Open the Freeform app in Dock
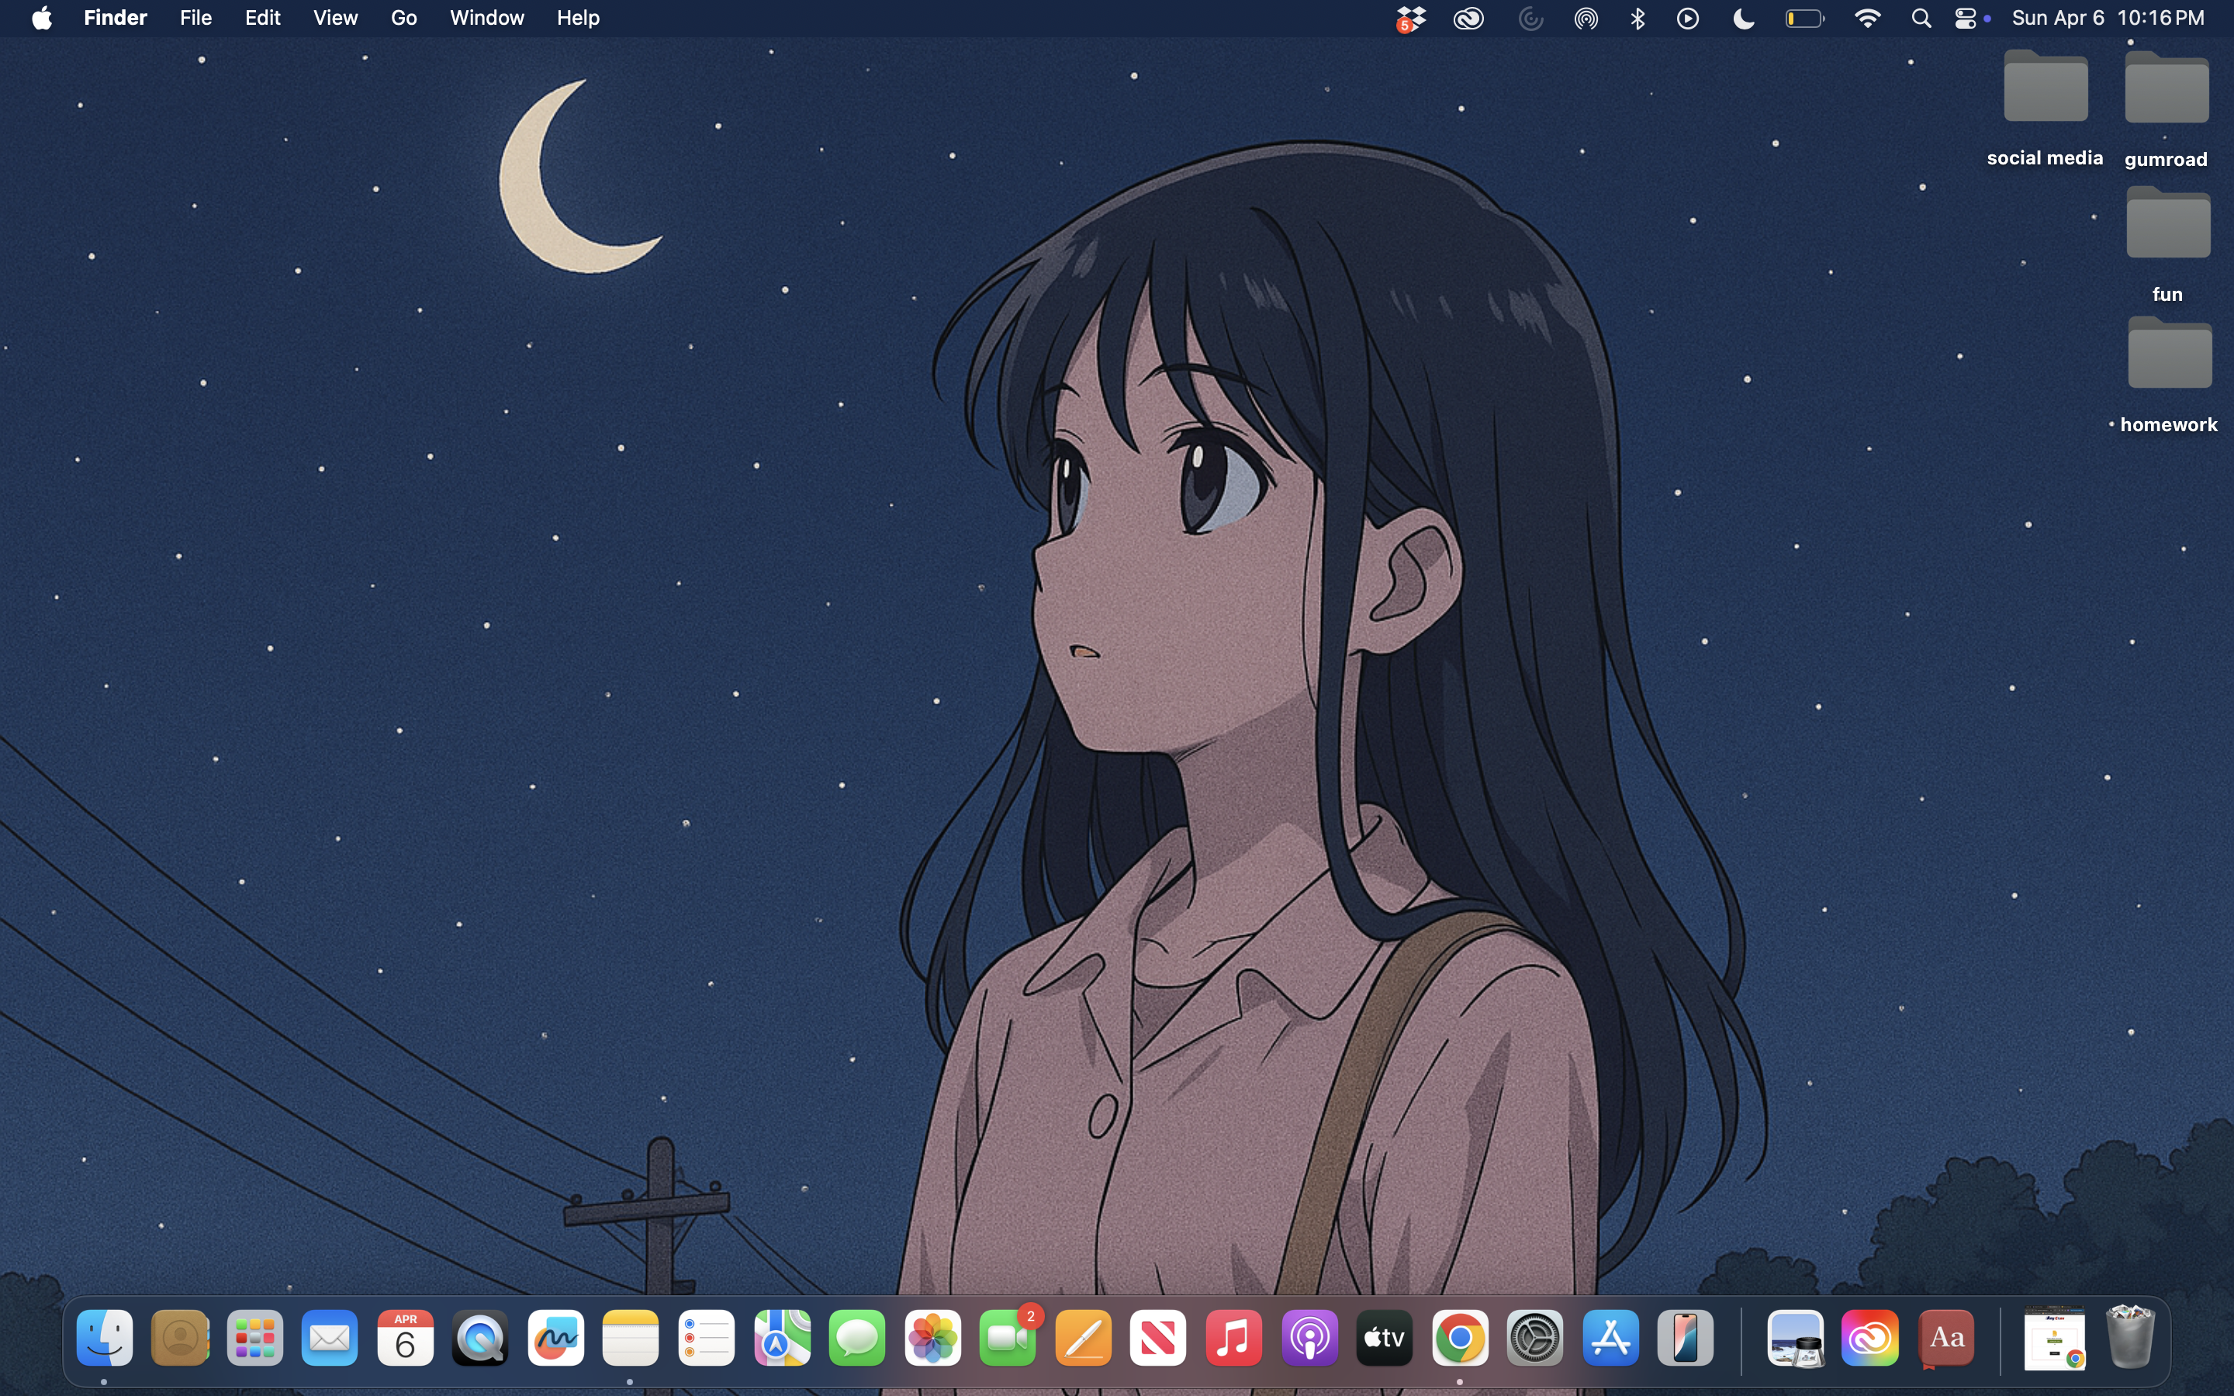Image resolution: width=2234 pixels, height=1396 pixels. click(555, 1338)
